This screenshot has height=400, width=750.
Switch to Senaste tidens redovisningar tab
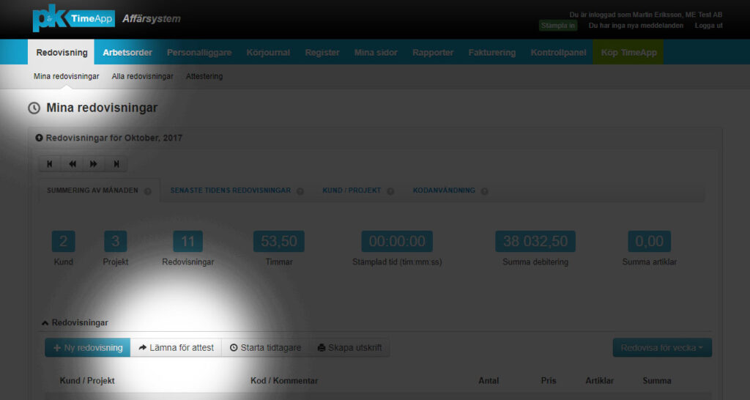231,190
